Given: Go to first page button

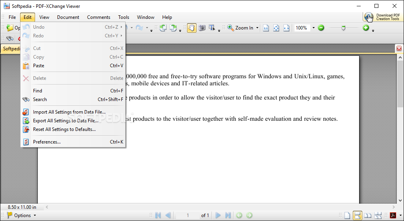Looking at the screenshot, I should (x=158, y=215).
